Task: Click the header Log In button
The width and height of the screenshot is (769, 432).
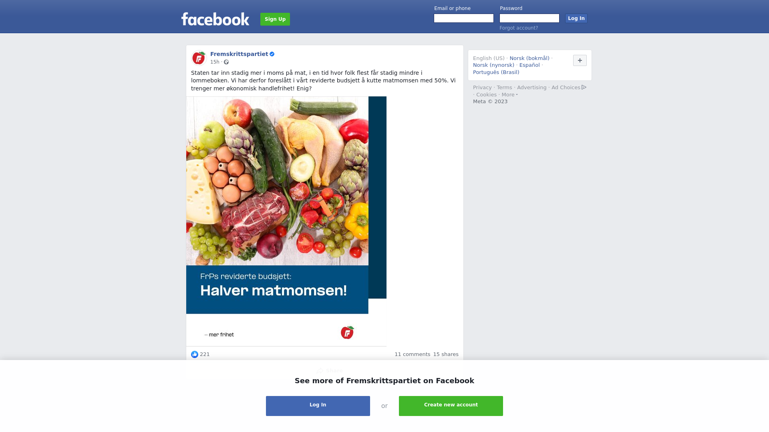Action: (576, 18)
